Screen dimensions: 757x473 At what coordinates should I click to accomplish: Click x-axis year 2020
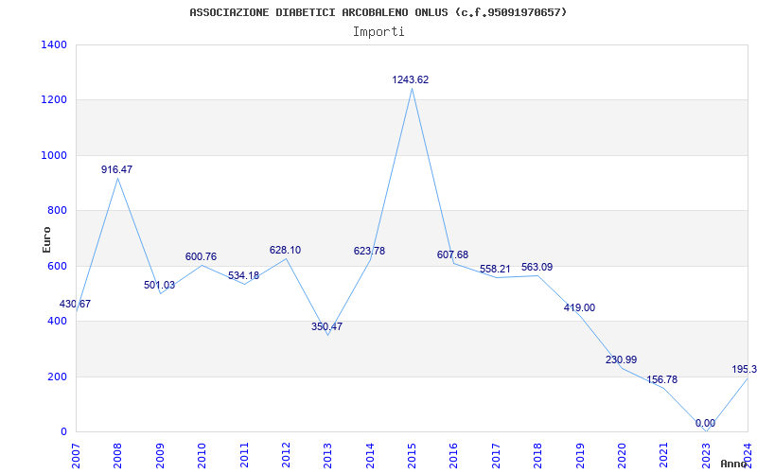[622, 456]
